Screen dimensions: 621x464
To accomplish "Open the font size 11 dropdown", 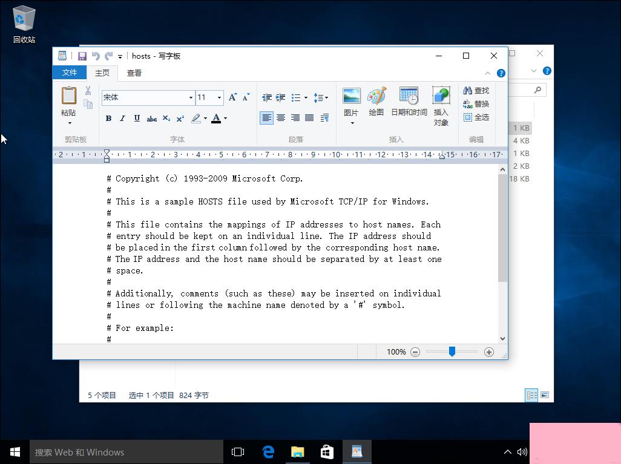I will (x=219, y=97).
